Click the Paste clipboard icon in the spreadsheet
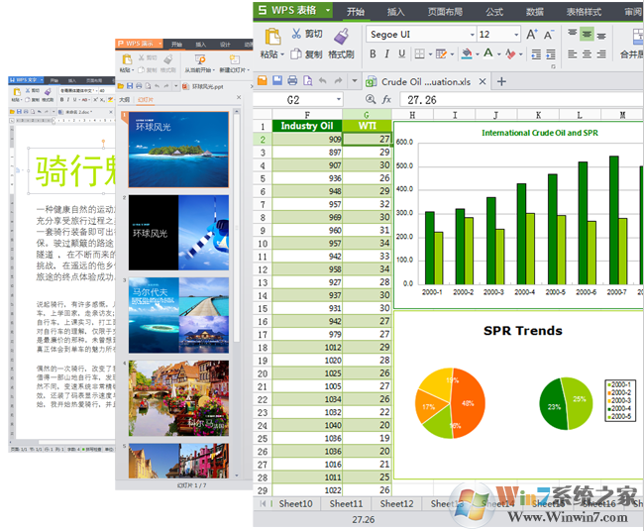The width and height of the screenshot is (644, 531). pos(269,37)
